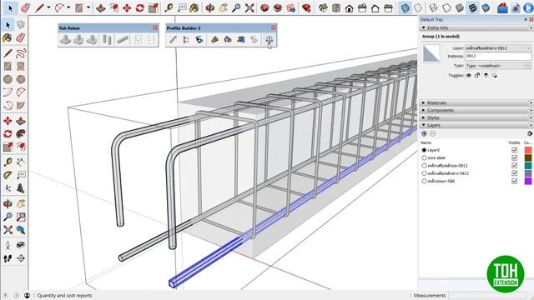The width and height of the screenshot is (534, 300).
Task: Open the Layer dropdown in Entity Info
Action: (498, 48)
